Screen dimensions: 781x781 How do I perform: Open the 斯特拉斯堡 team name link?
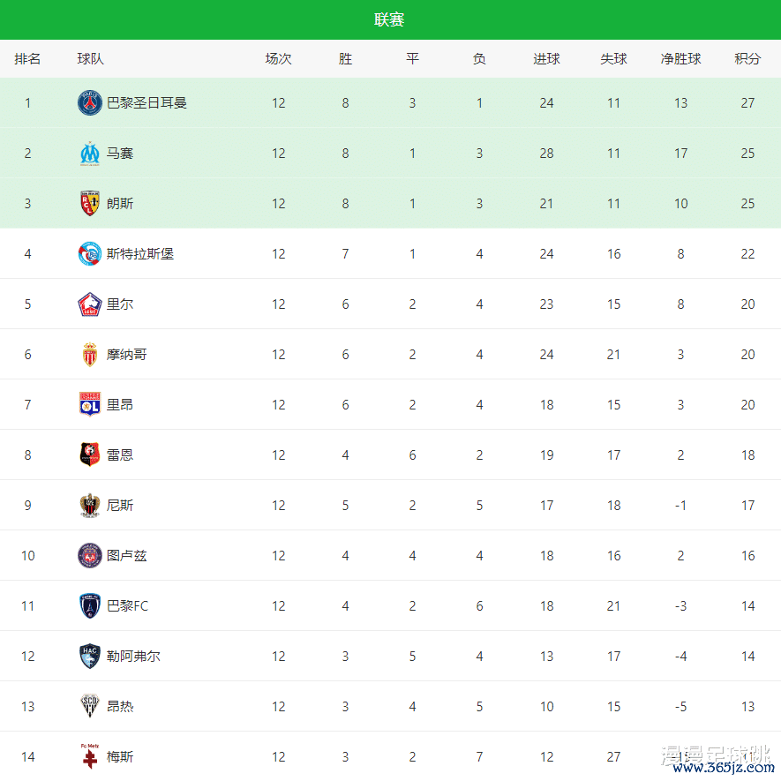pyautogui.click(x=140, y=254)
